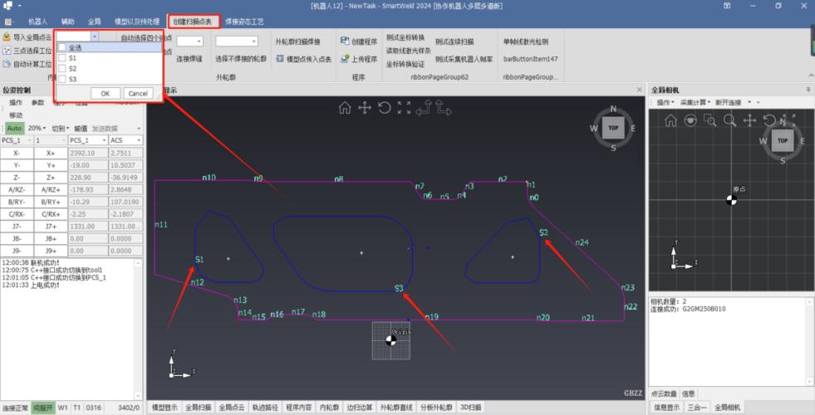Tick the S1 checkbox
Viewport: 815px width, 415px height.
click(62, 59)
